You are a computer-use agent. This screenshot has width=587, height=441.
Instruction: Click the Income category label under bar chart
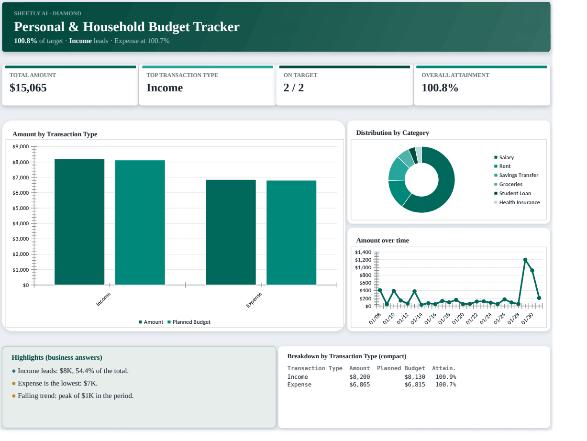(103, 299)
